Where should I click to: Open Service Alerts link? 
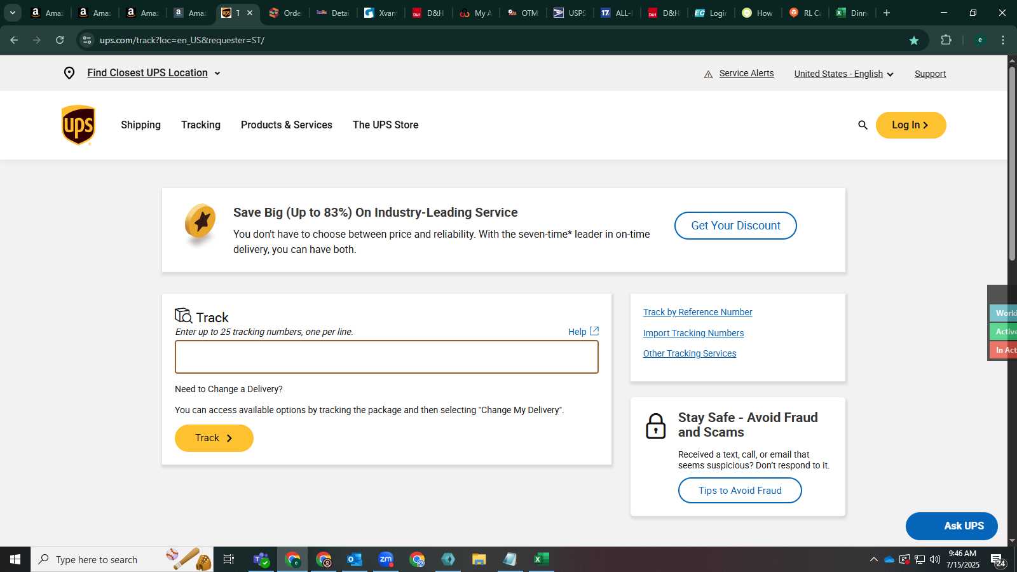(746, 73)
